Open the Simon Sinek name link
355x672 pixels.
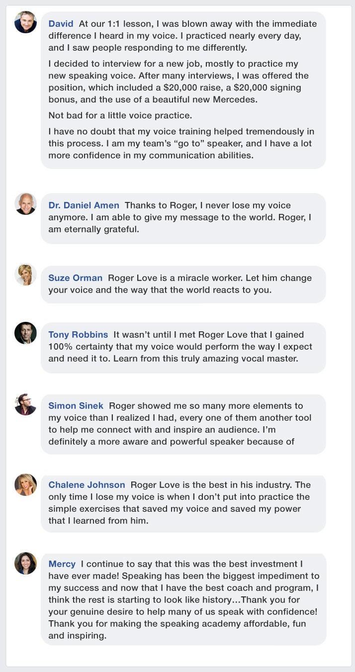[x=76, y=406]
